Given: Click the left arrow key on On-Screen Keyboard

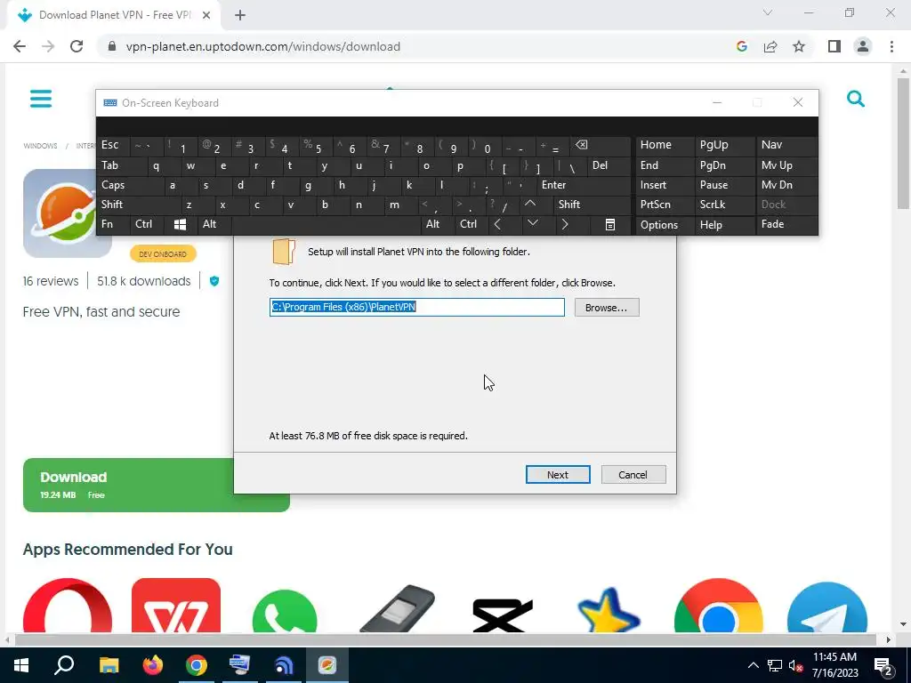Looking at the screenshot, I should coord(497,224).
